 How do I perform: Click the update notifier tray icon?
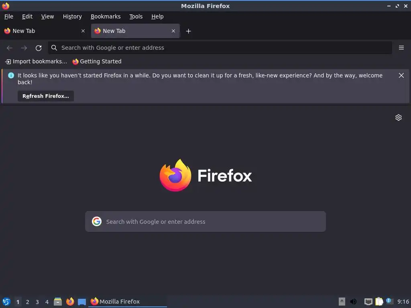click(x=389, y=301)
